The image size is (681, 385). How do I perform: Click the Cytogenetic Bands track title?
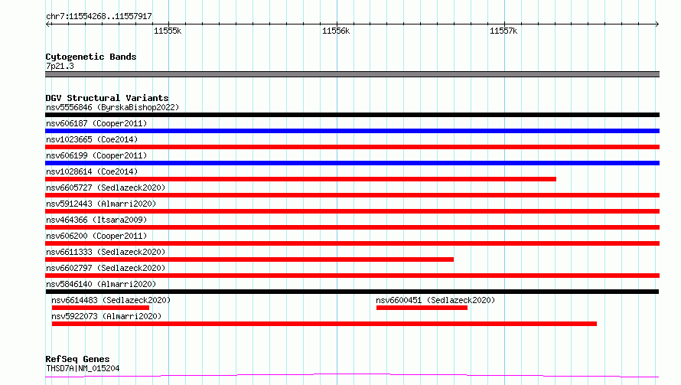click(91, 57)
